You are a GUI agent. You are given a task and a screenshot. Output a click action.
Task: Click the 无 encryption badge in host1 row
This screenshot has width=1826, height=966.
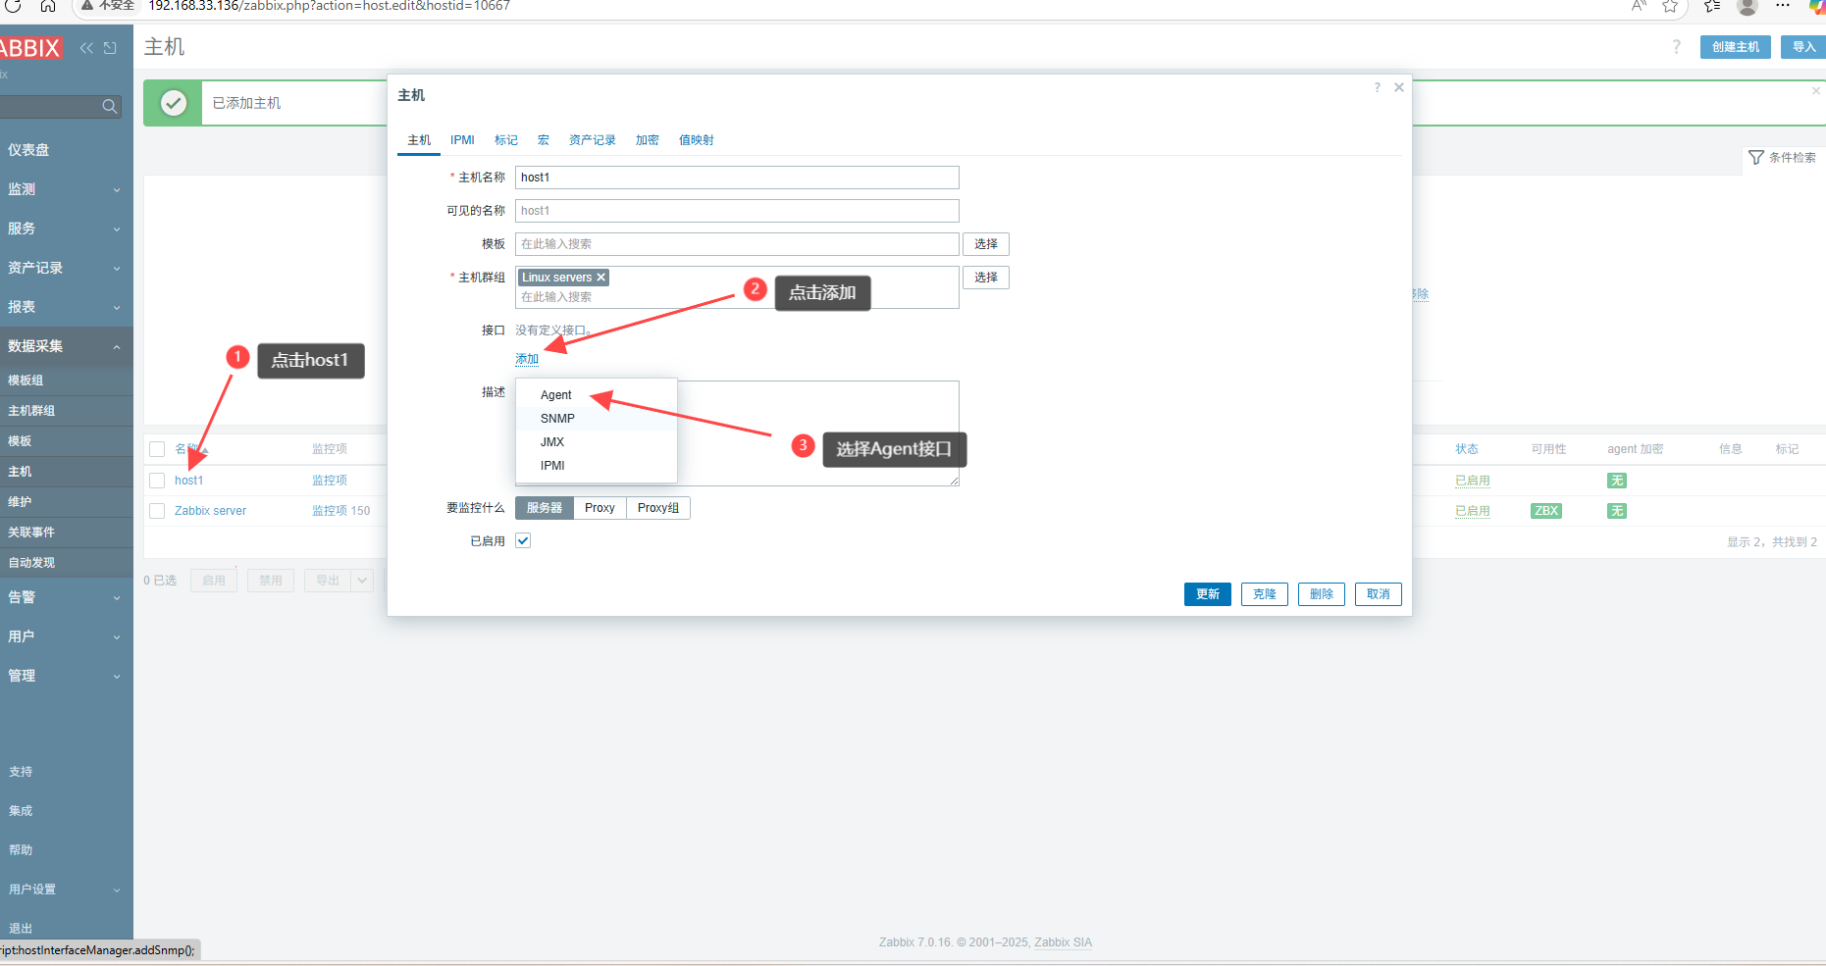1617,481
